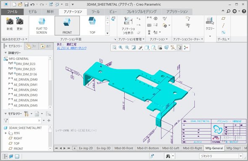Add new combination state with plus button
This screenshot has width=248, height=161.
click(74, 148)
